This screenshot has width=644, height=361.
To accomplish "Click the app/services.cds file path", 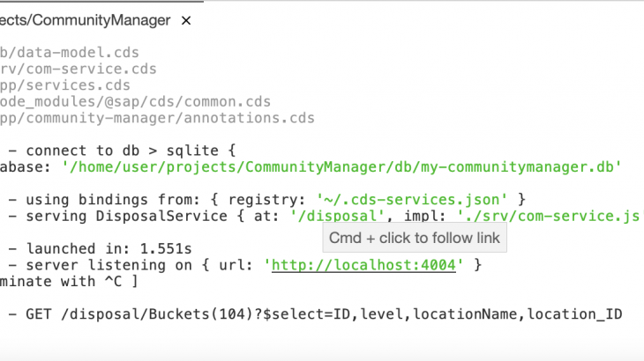I will pyautogui.click(x=64, y=85).
